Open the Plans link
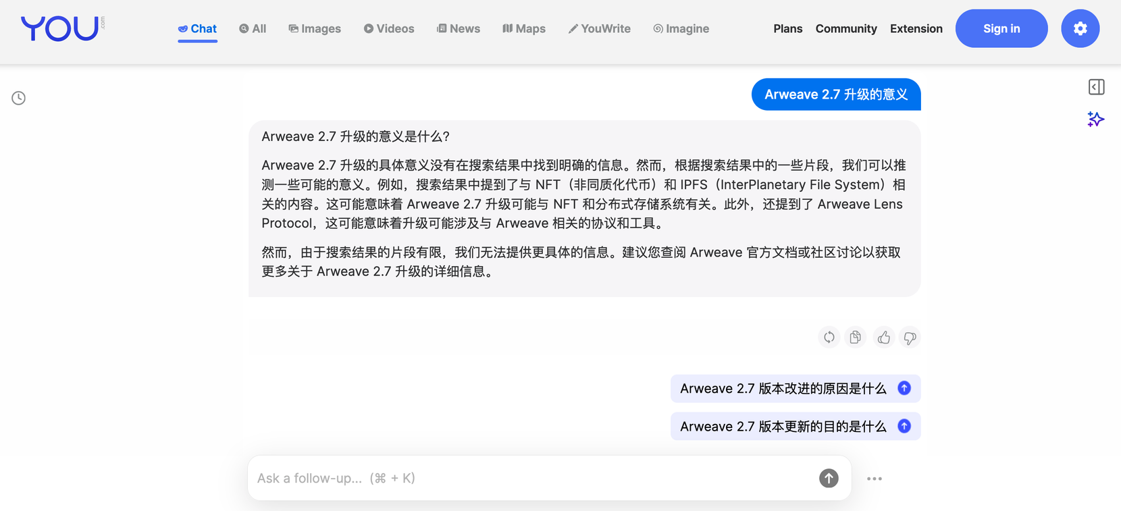Screen dimensions: 1121x511 788,29
